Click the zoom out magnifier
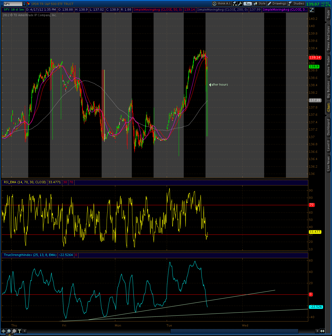The image size is (332, 336). [x=14, y=331]
